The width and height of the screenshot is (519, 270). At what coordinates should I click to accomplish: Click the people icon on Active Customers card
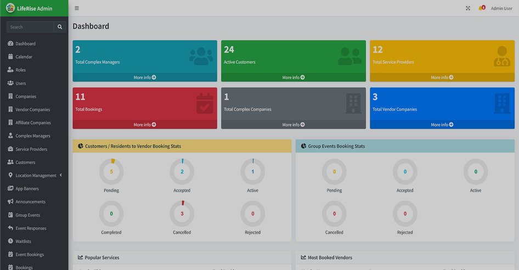point(349,57)
